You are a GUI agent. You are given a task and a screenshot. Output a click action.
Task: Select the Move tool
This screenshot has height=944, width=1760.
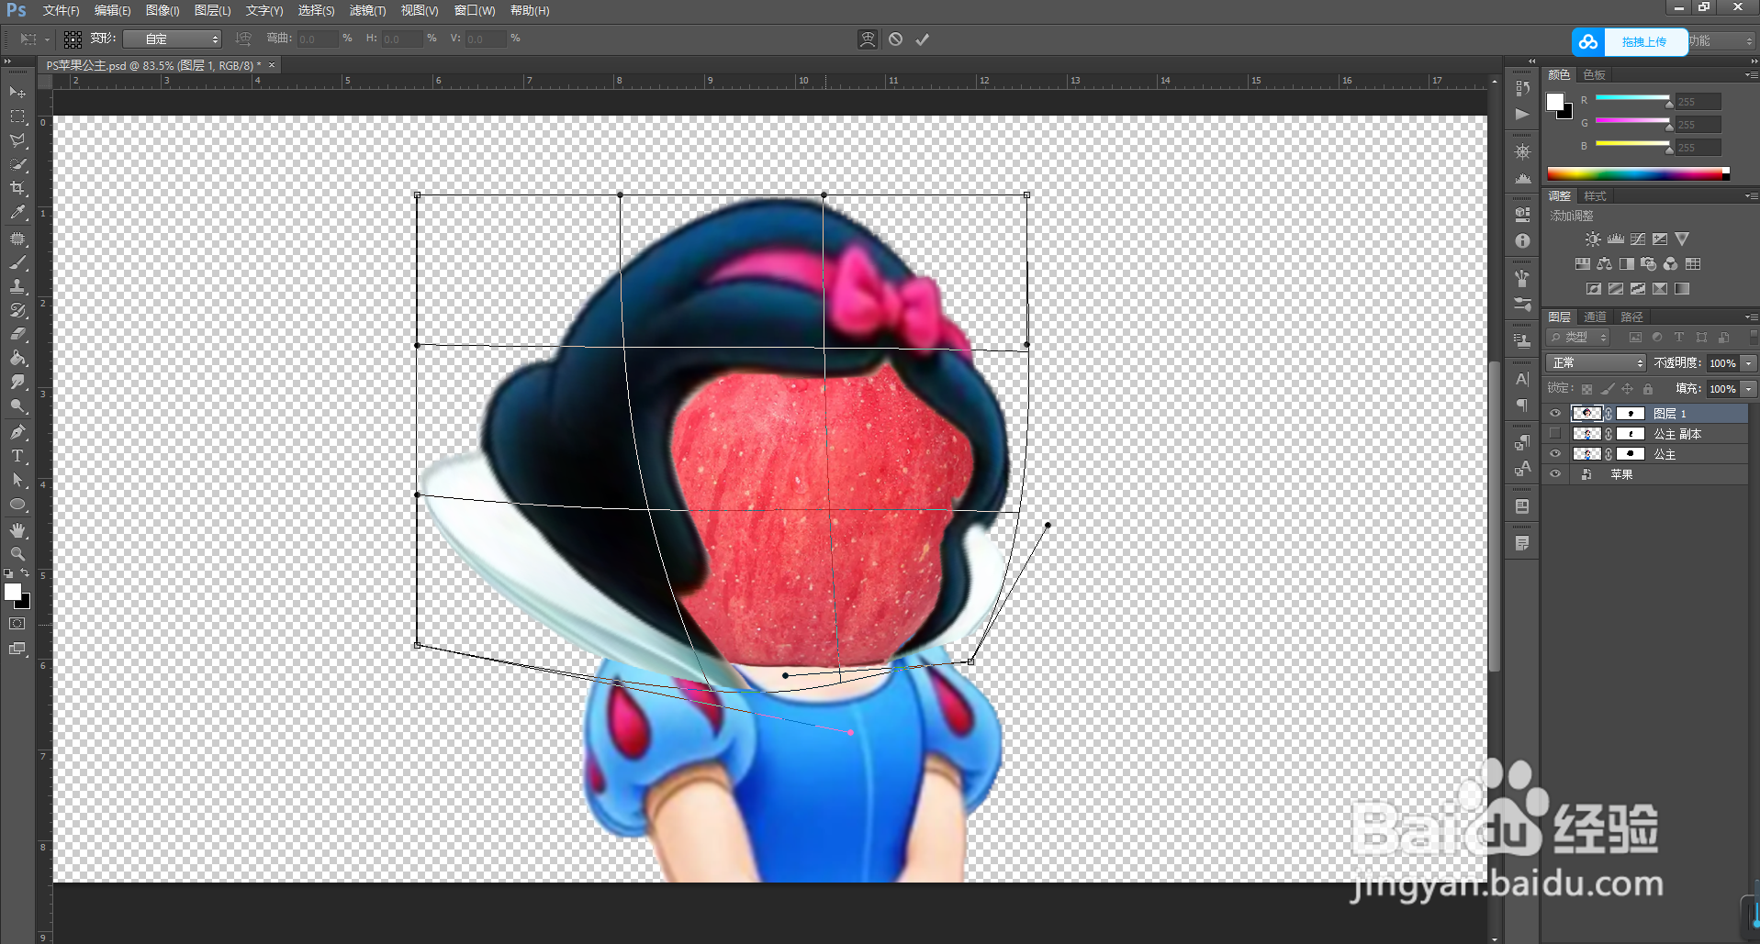click(17, 92)
